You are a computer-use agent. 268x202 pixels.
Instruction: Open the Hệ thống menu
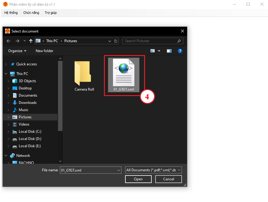(x=11, y=13)
